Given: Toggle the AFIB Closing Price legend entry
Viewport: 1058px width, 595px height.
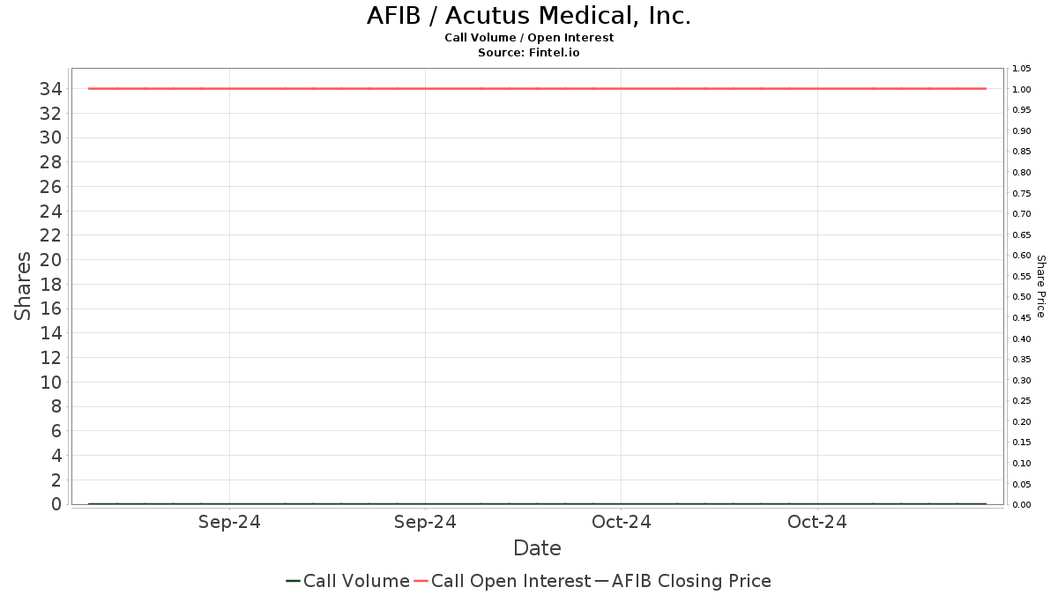Looking at the screenshot, I should click(x=682, y=581).
